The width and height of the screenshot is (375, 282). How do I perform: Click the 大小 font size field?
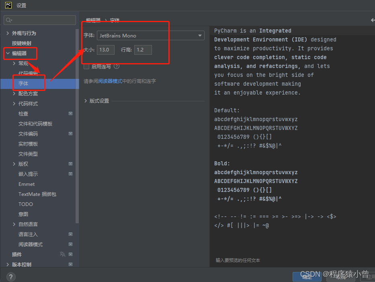tap(105, 49)
